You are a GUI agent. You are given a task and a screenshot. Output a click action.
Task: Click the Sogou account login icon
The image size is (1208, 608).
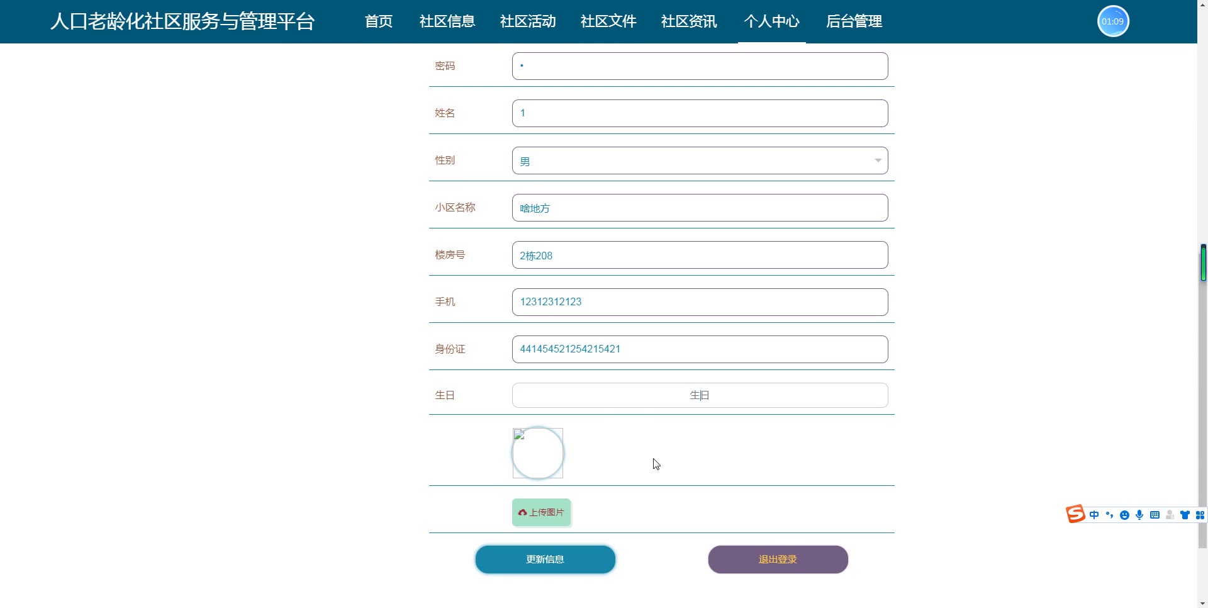pyautogui.click(x=1170, y=515)
